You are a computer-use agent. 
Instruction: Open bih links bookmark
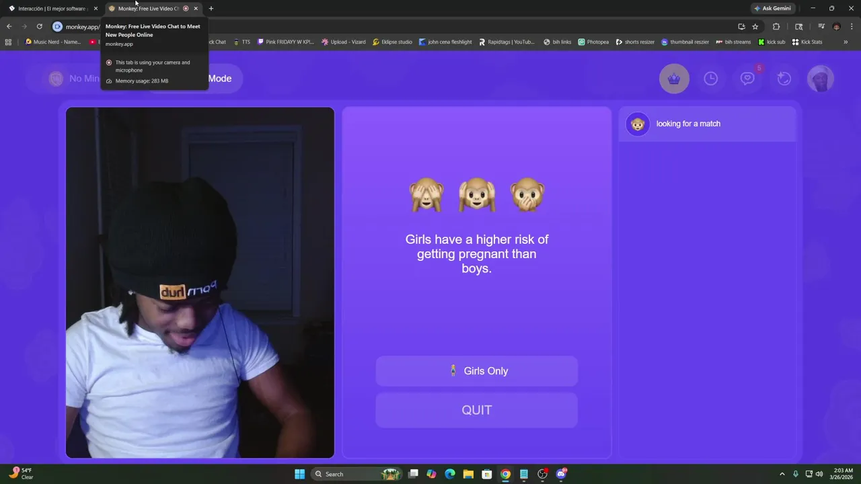[558, 42]
